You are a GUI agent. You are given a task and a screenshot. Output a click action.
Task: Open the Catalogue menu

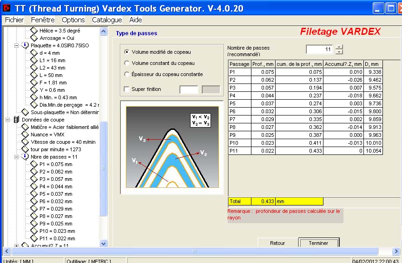click(107, 19)
